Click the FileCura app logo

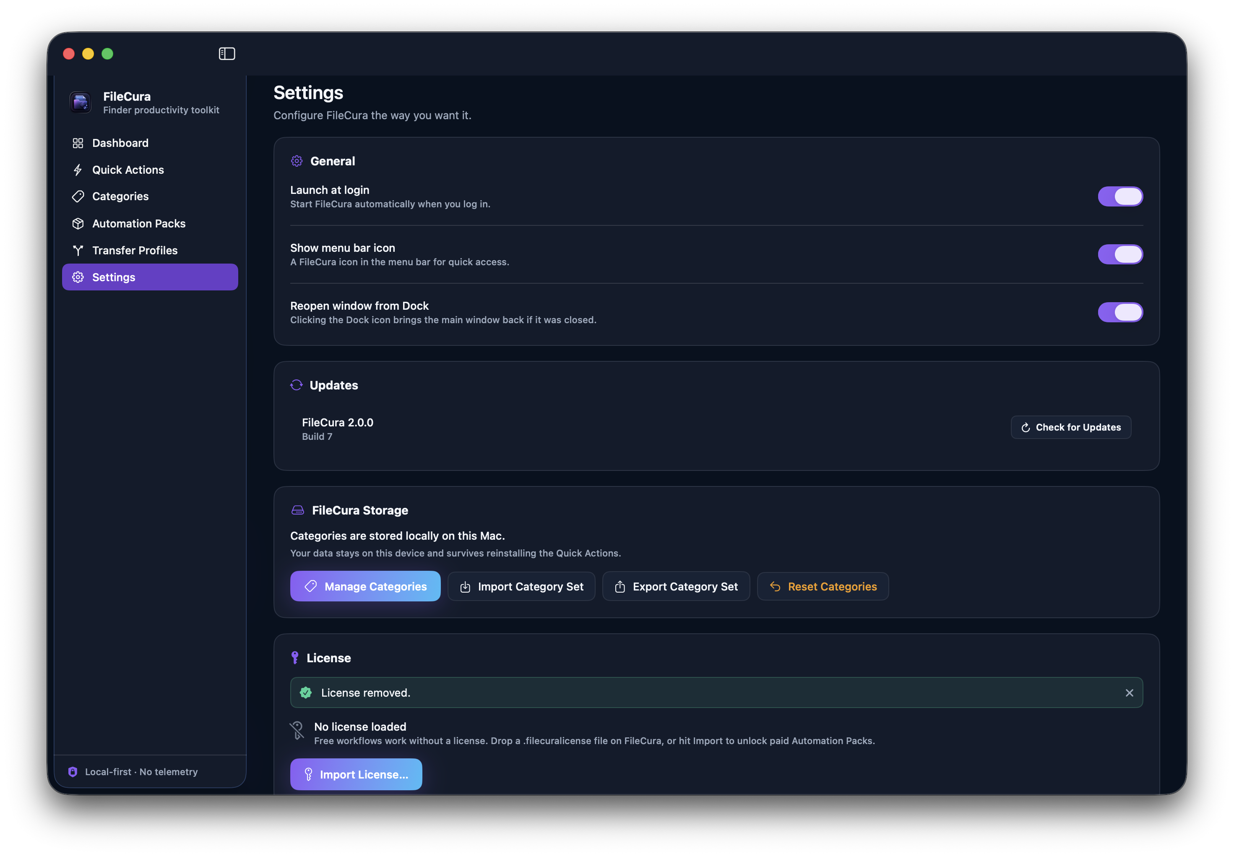81,102
